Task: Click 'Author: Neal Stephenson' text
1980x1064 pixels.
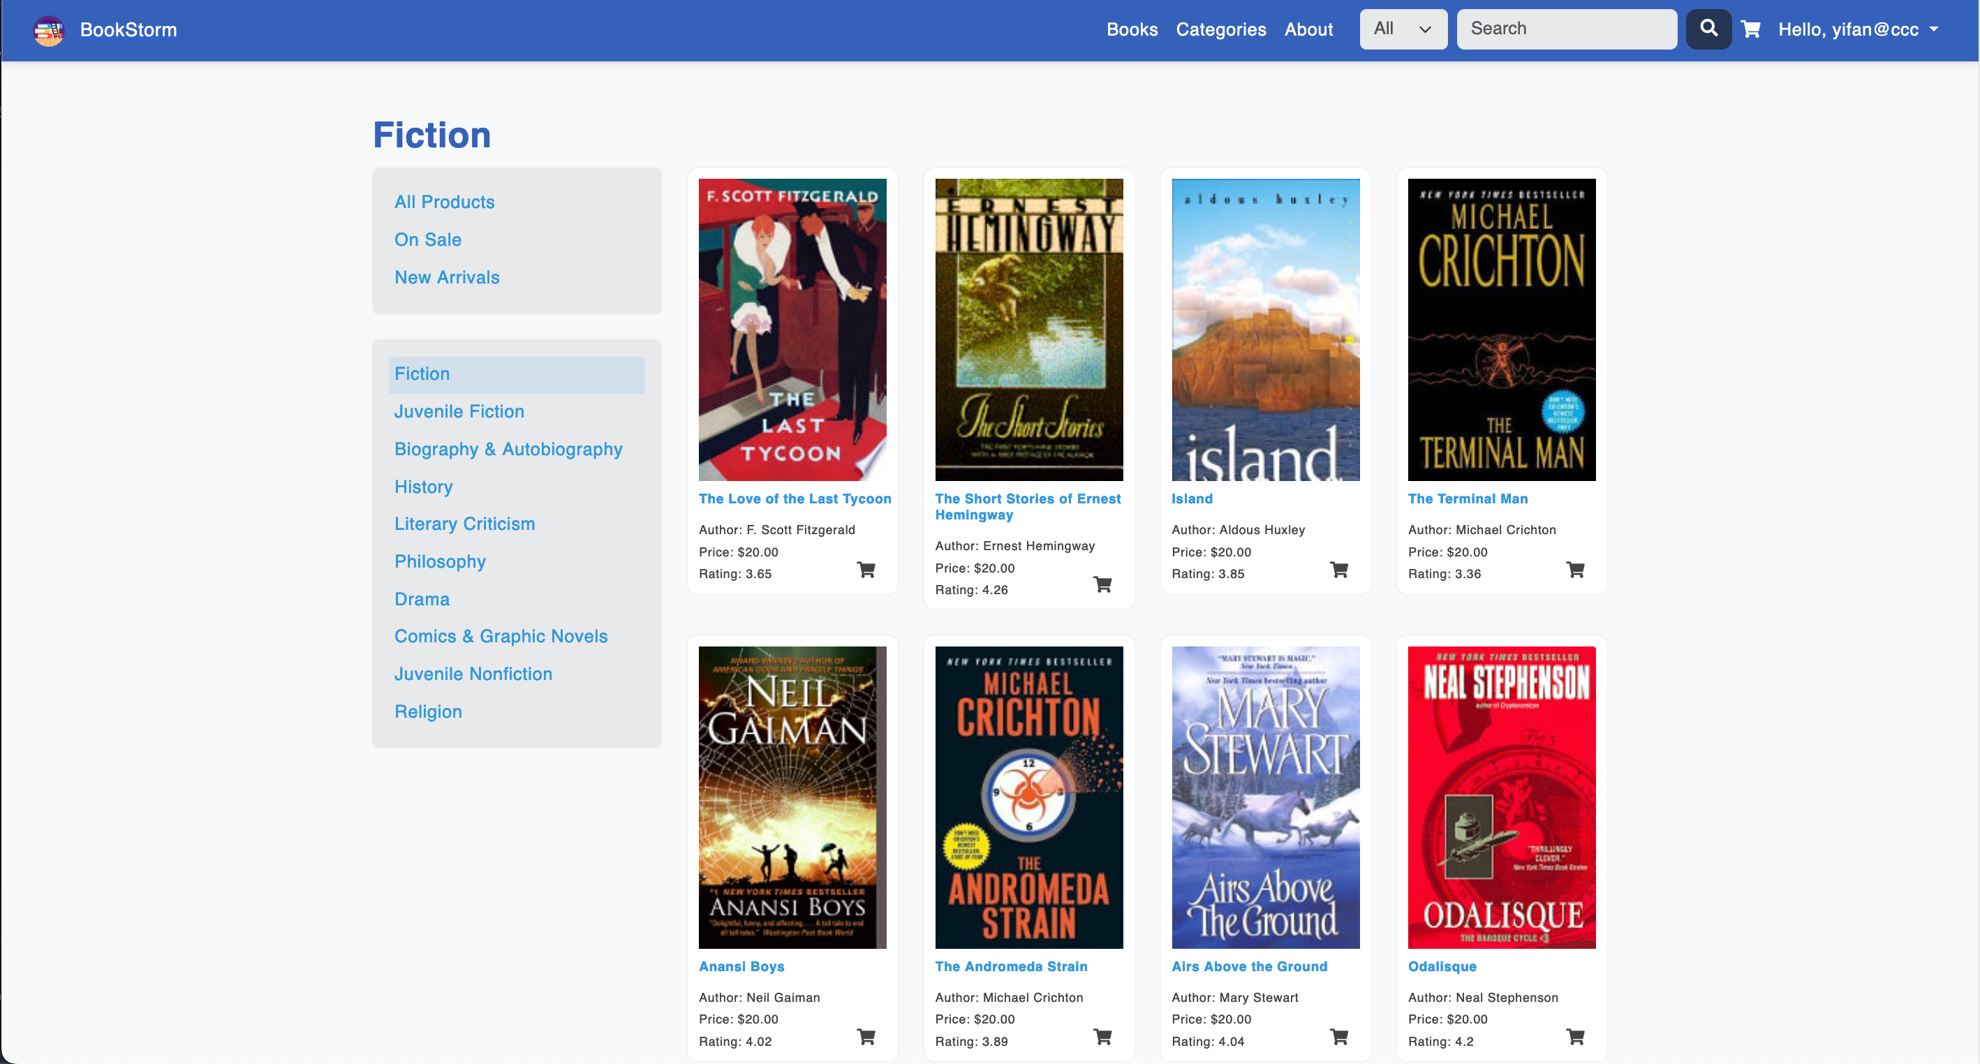Action: pyautogui.click(x=1483, y=997)
